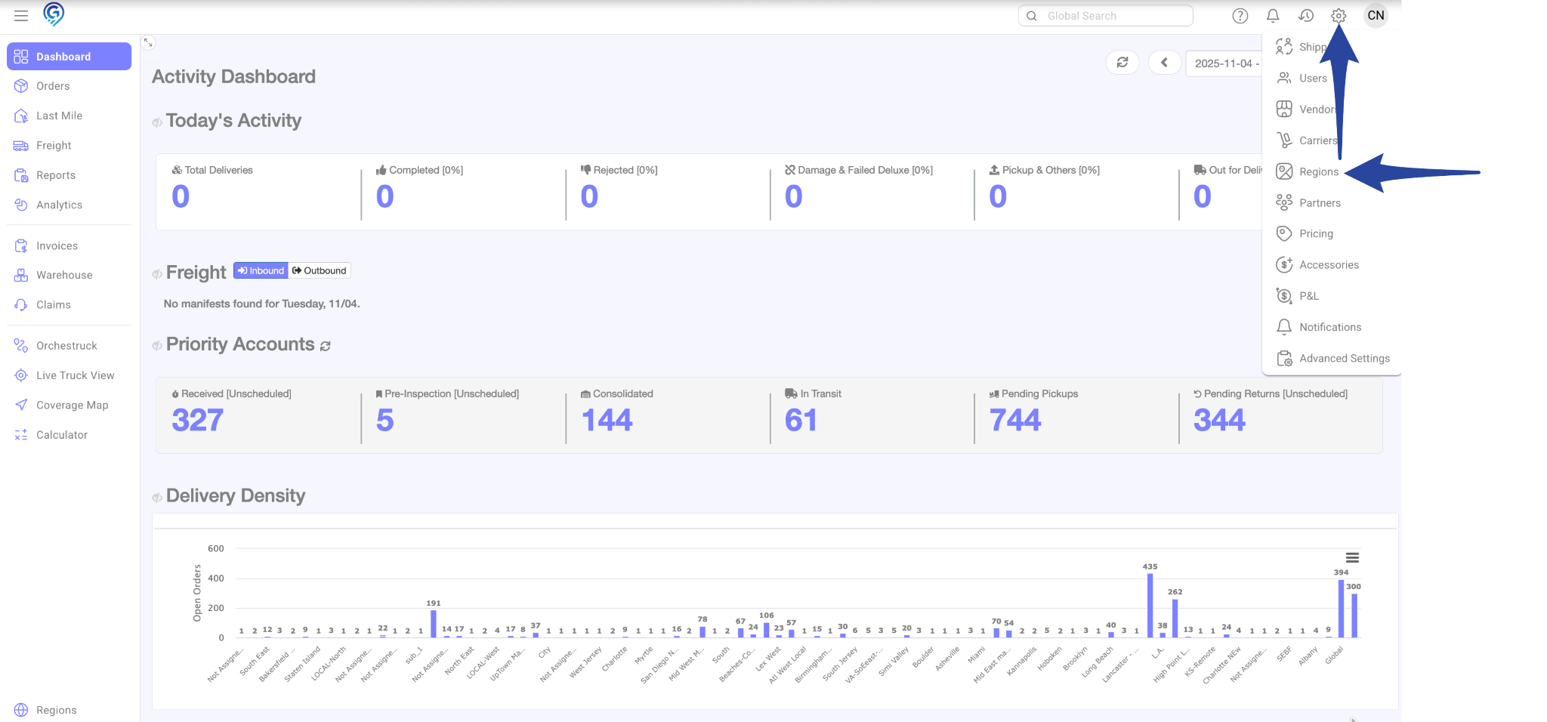Open Advanced Settings from settings menu

coord(1344,359)
